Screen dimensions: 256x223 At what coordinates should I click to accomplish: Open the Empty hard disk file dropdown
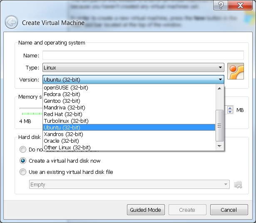pyautogui.click(x=129, y=184)
